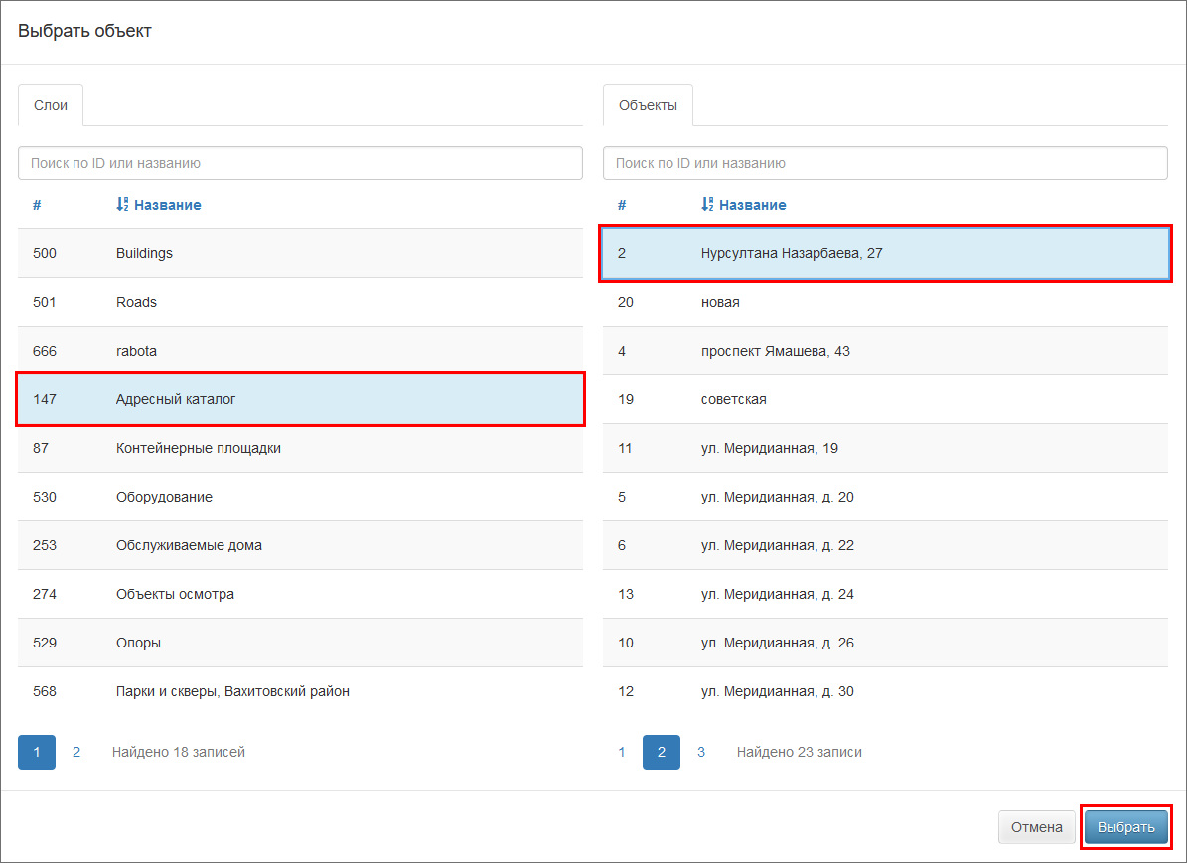Screen dimensions: 1187x863
Task: Select the Контейнерные площадки layer
Action: click(300, 448)
